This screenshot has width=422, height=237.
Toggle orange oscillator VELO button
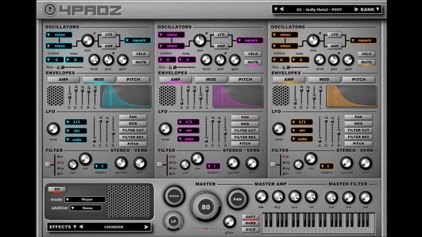(x=366, y=54)
